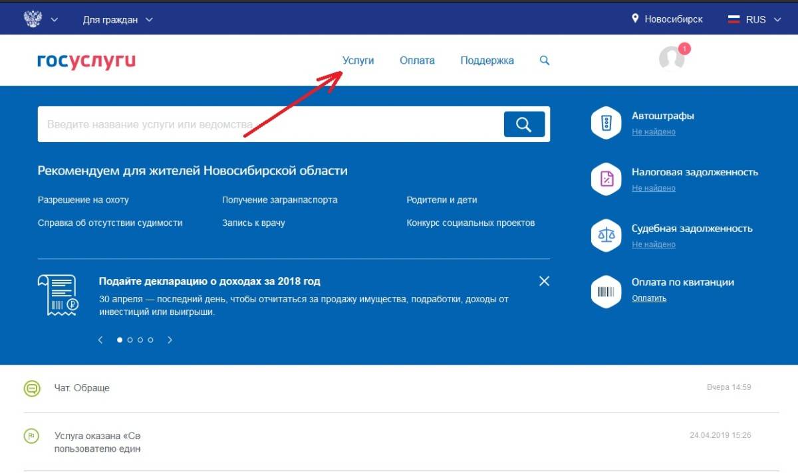Open the Услуги menu item

358,60
